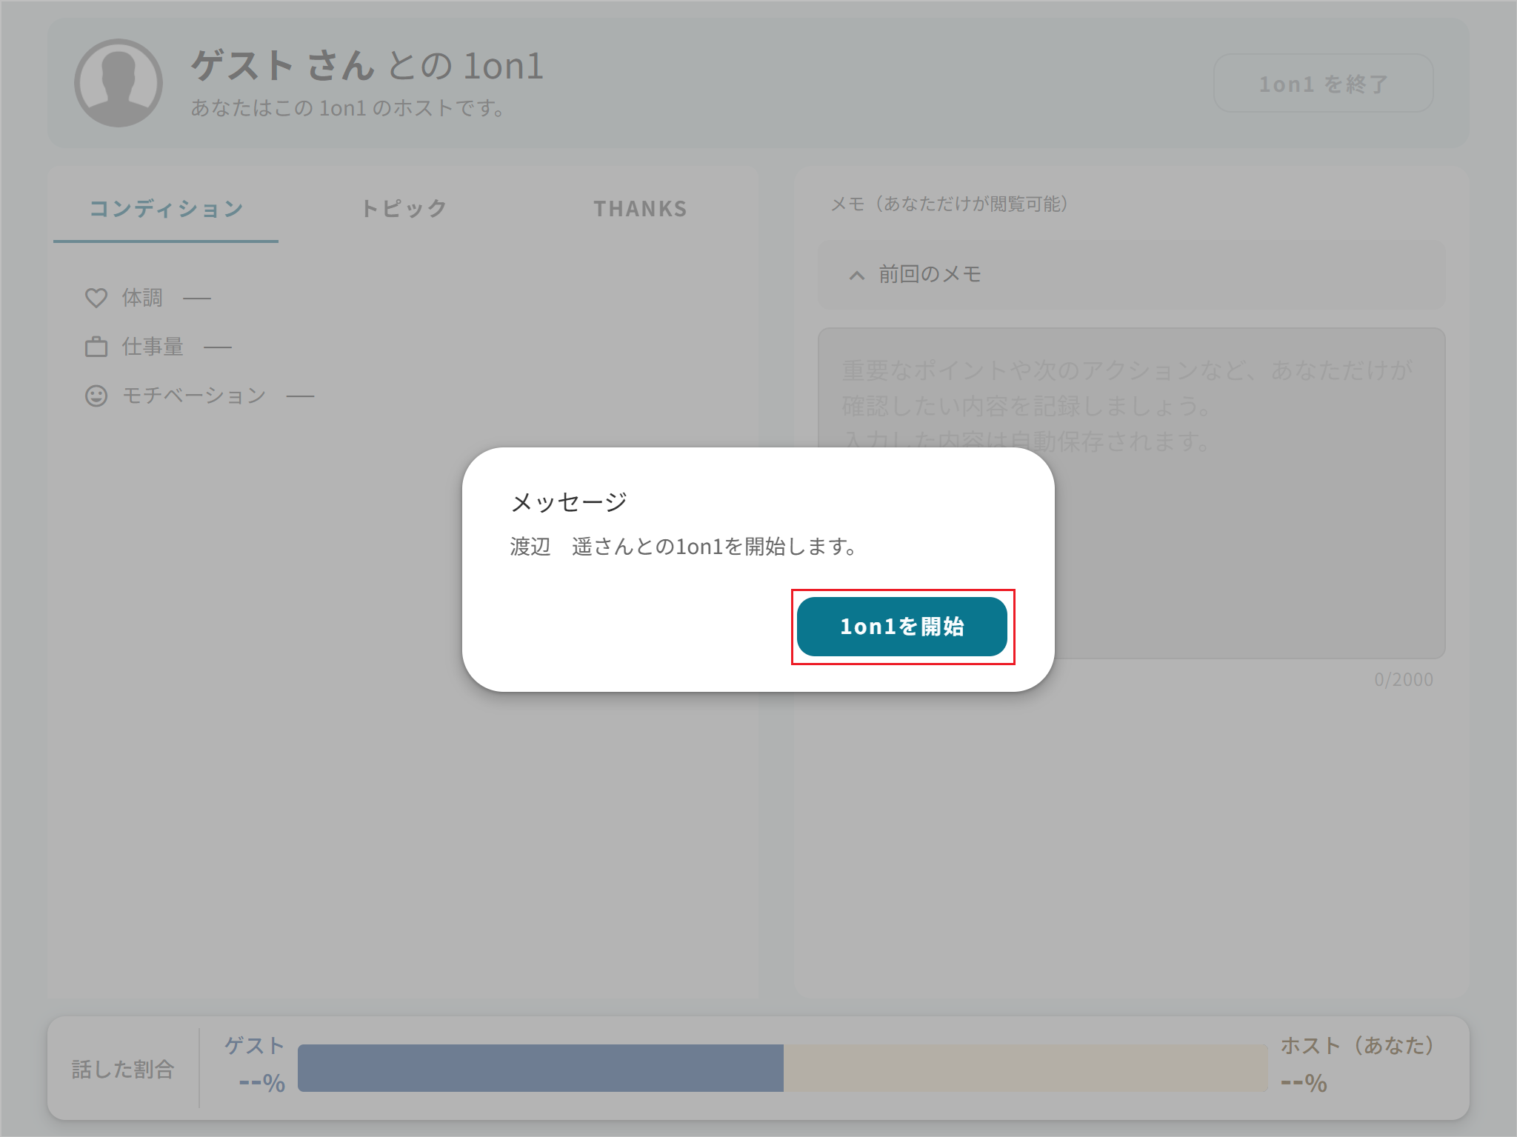Click the 1on1を開始 button
The width and height of the screenshot is (1517, 1137).
tap(902, 627)
